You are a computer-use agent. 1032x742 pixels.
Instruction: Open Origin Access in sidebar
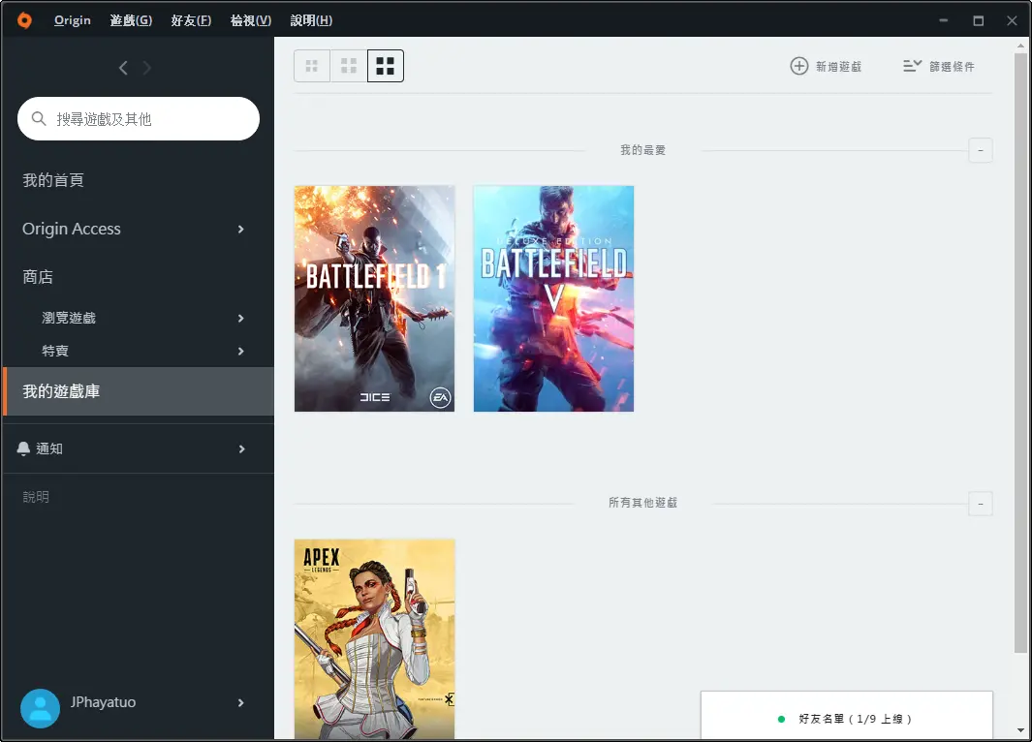pos(72,229)
